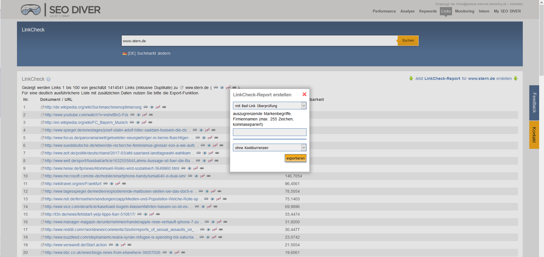Open the 'mit Bad-Link Überprüfung' dropdown
Image resolution: width=544 pixels, height=257 pixels.
pos(269,106)
